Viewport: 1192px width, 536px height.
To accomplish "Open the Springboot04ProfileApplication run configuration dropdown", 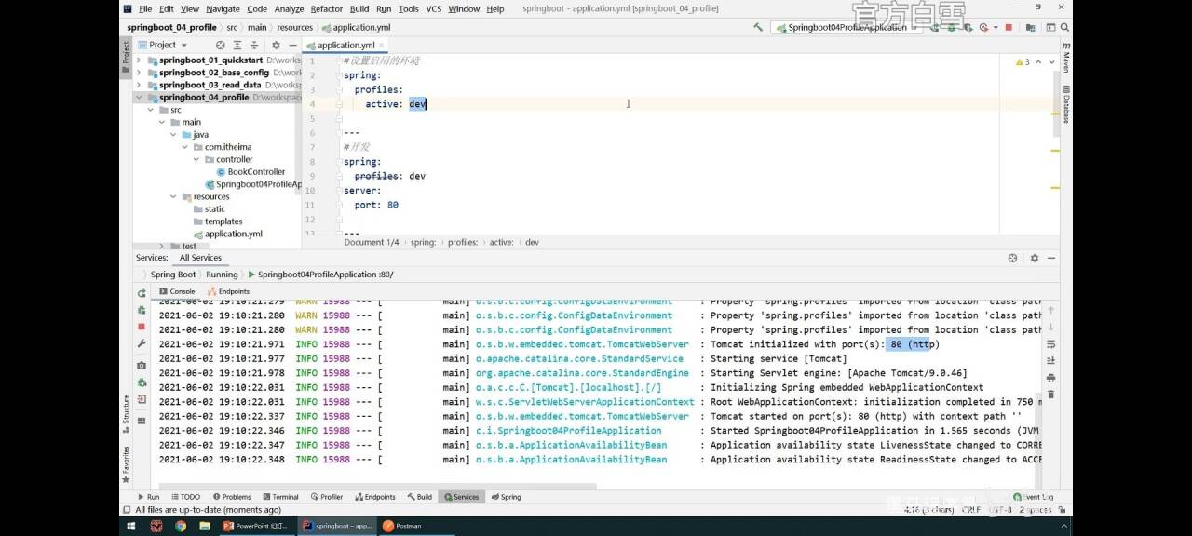I will click(847, 28).
